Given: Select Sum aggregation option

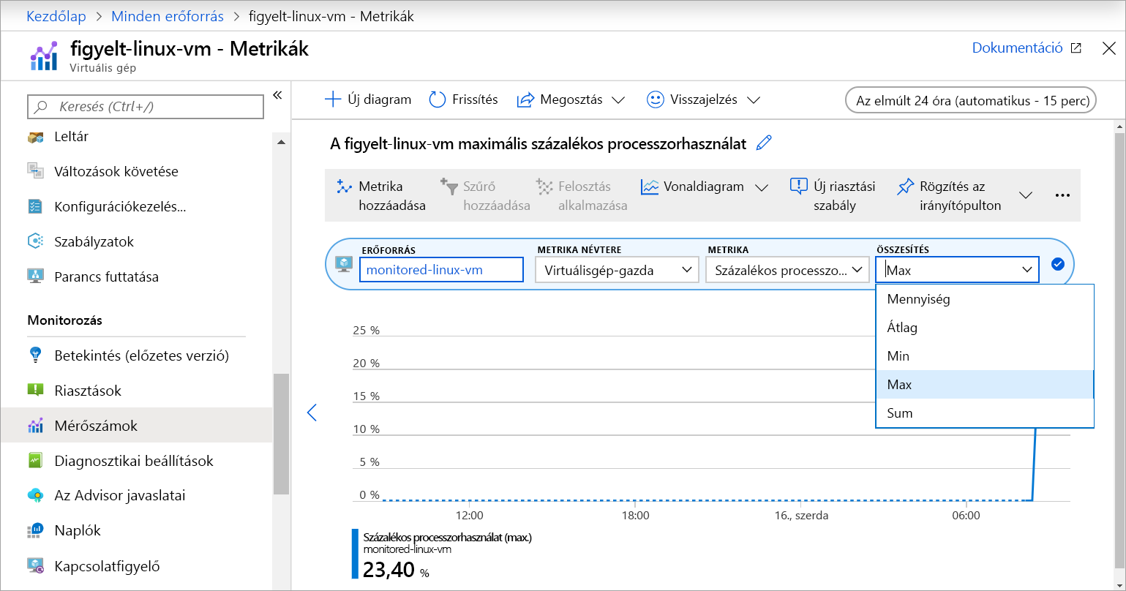Looking at the screenshot, I should (985, 413).
